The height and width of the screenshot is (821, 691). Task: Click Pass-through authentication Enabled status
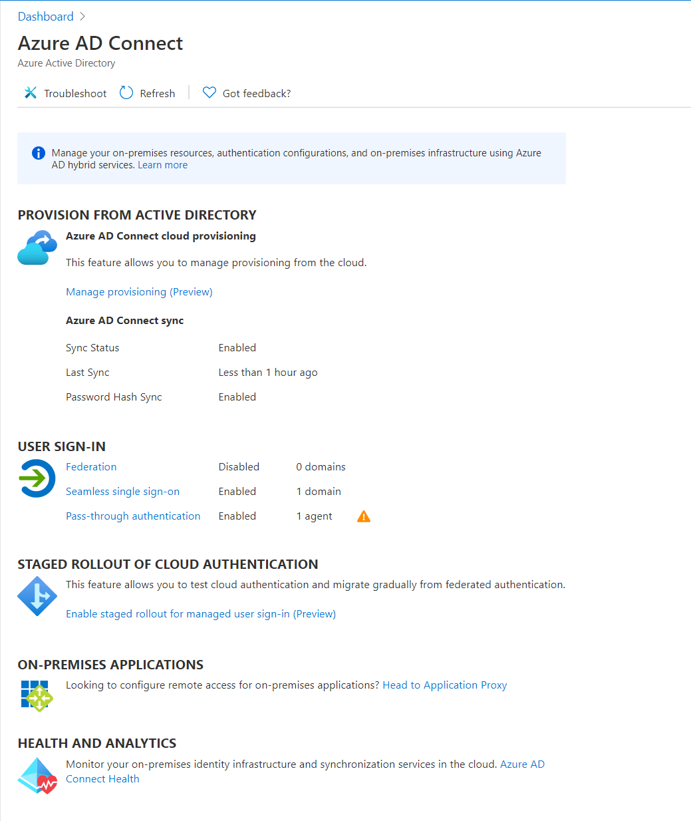(x=237, y=516)
